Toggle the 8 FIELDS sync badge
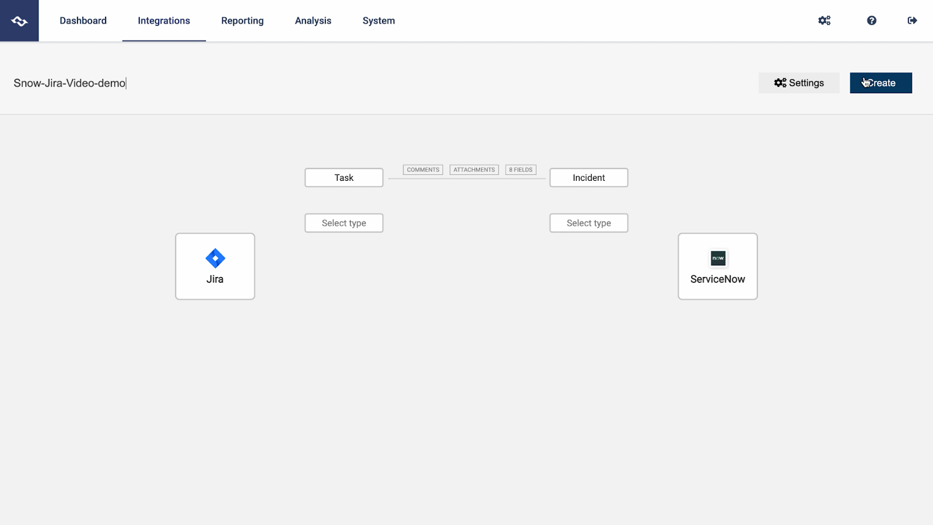Viewport: 933px width, 525px height. [x=520, y=169]
